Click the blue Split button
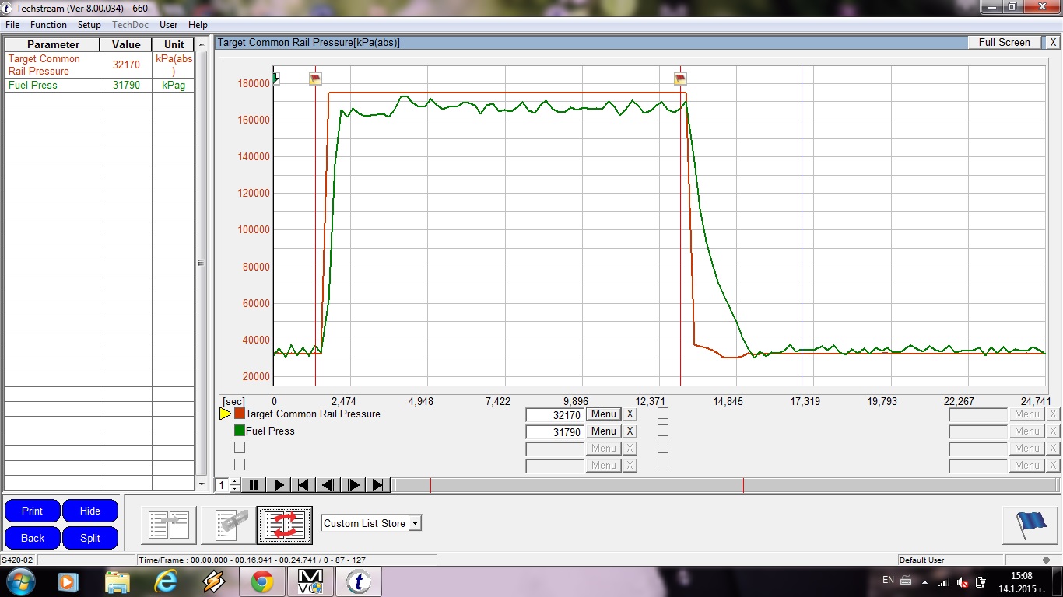 (x=90, y=538)
